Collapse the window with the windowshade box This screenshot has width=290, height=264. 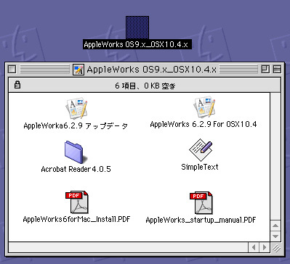point(277,70)
